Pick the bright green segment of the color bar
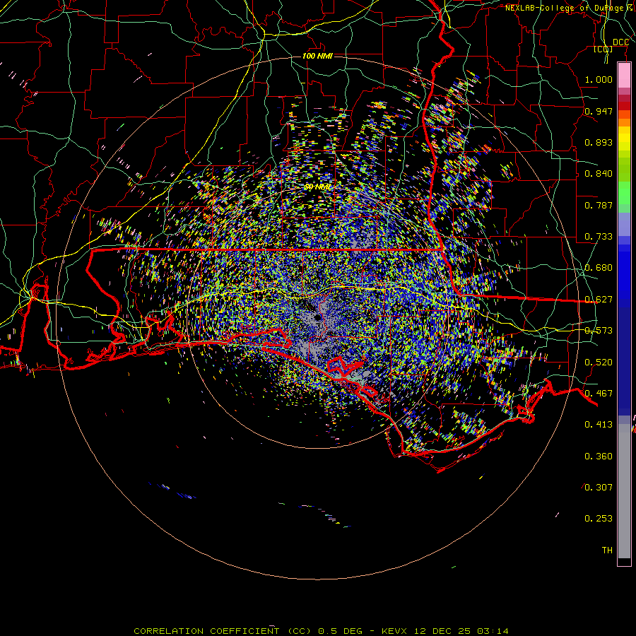The height and width of the screenshot is (636, 636). coord(624,193)
